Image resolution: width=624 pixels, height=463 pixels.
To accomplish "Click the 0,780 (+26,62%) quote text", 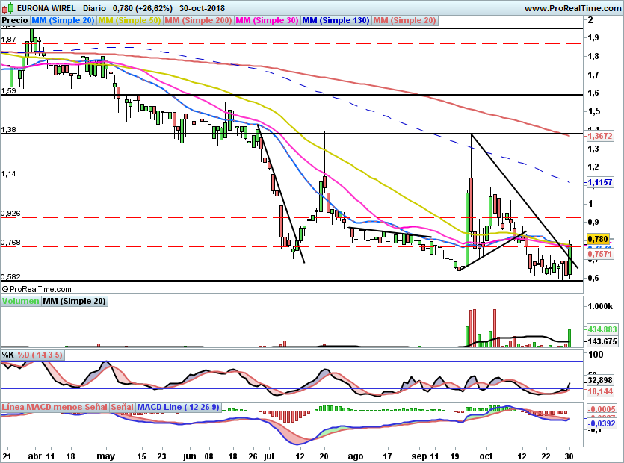I will [x=143, y=8].
